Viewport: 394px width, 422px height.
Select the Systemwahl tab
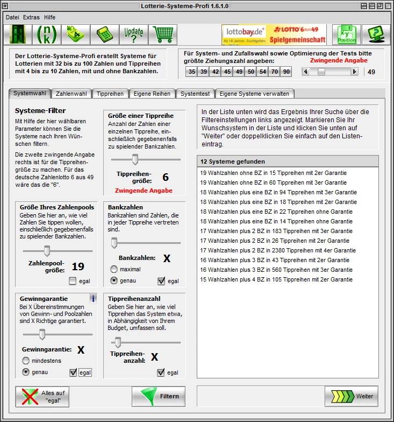point(30,93)
